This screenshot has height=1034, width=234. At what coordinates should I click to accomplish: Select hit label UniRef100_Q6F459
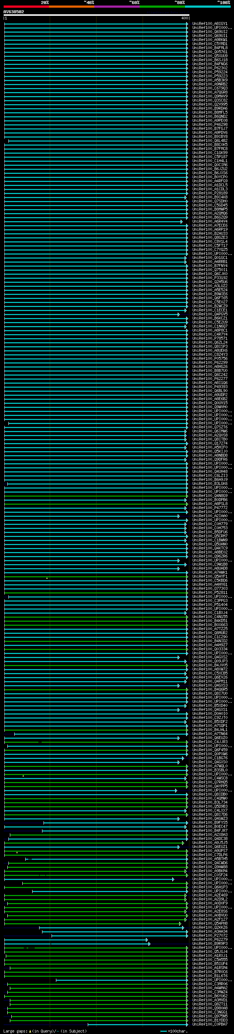[x=210, y=750]
